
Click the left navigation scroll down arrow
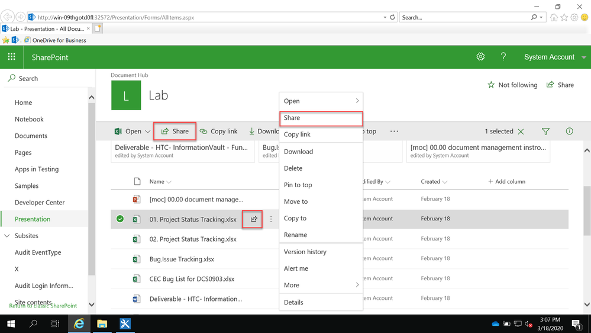pyautogui.click(x=92, y=305)
